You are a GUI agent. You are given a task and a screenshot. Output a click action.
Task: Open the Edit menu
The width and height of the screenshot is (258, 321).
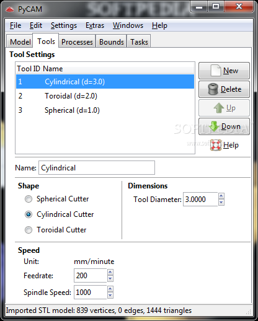click(36, 25)
